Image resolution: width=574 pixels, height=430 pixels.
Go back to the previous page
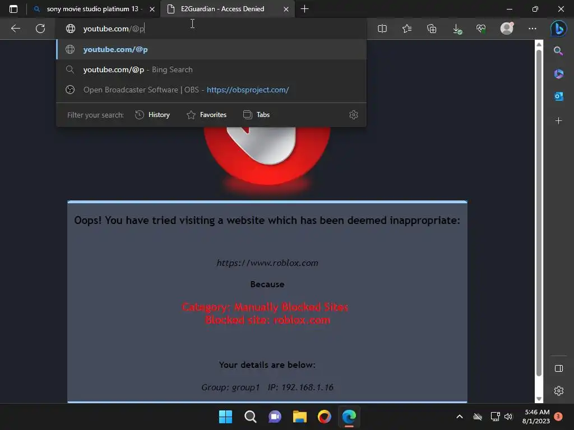point(16,29)
